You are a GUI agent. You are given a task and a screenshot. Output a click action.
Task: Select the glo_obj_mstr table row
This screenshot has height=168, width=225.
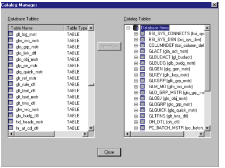(x=48, y=59)
